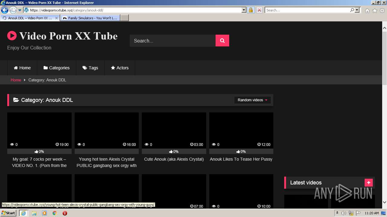Click the browser Forward arrow button
Viewport: 387px width, 217px height.
pos(13,10)
